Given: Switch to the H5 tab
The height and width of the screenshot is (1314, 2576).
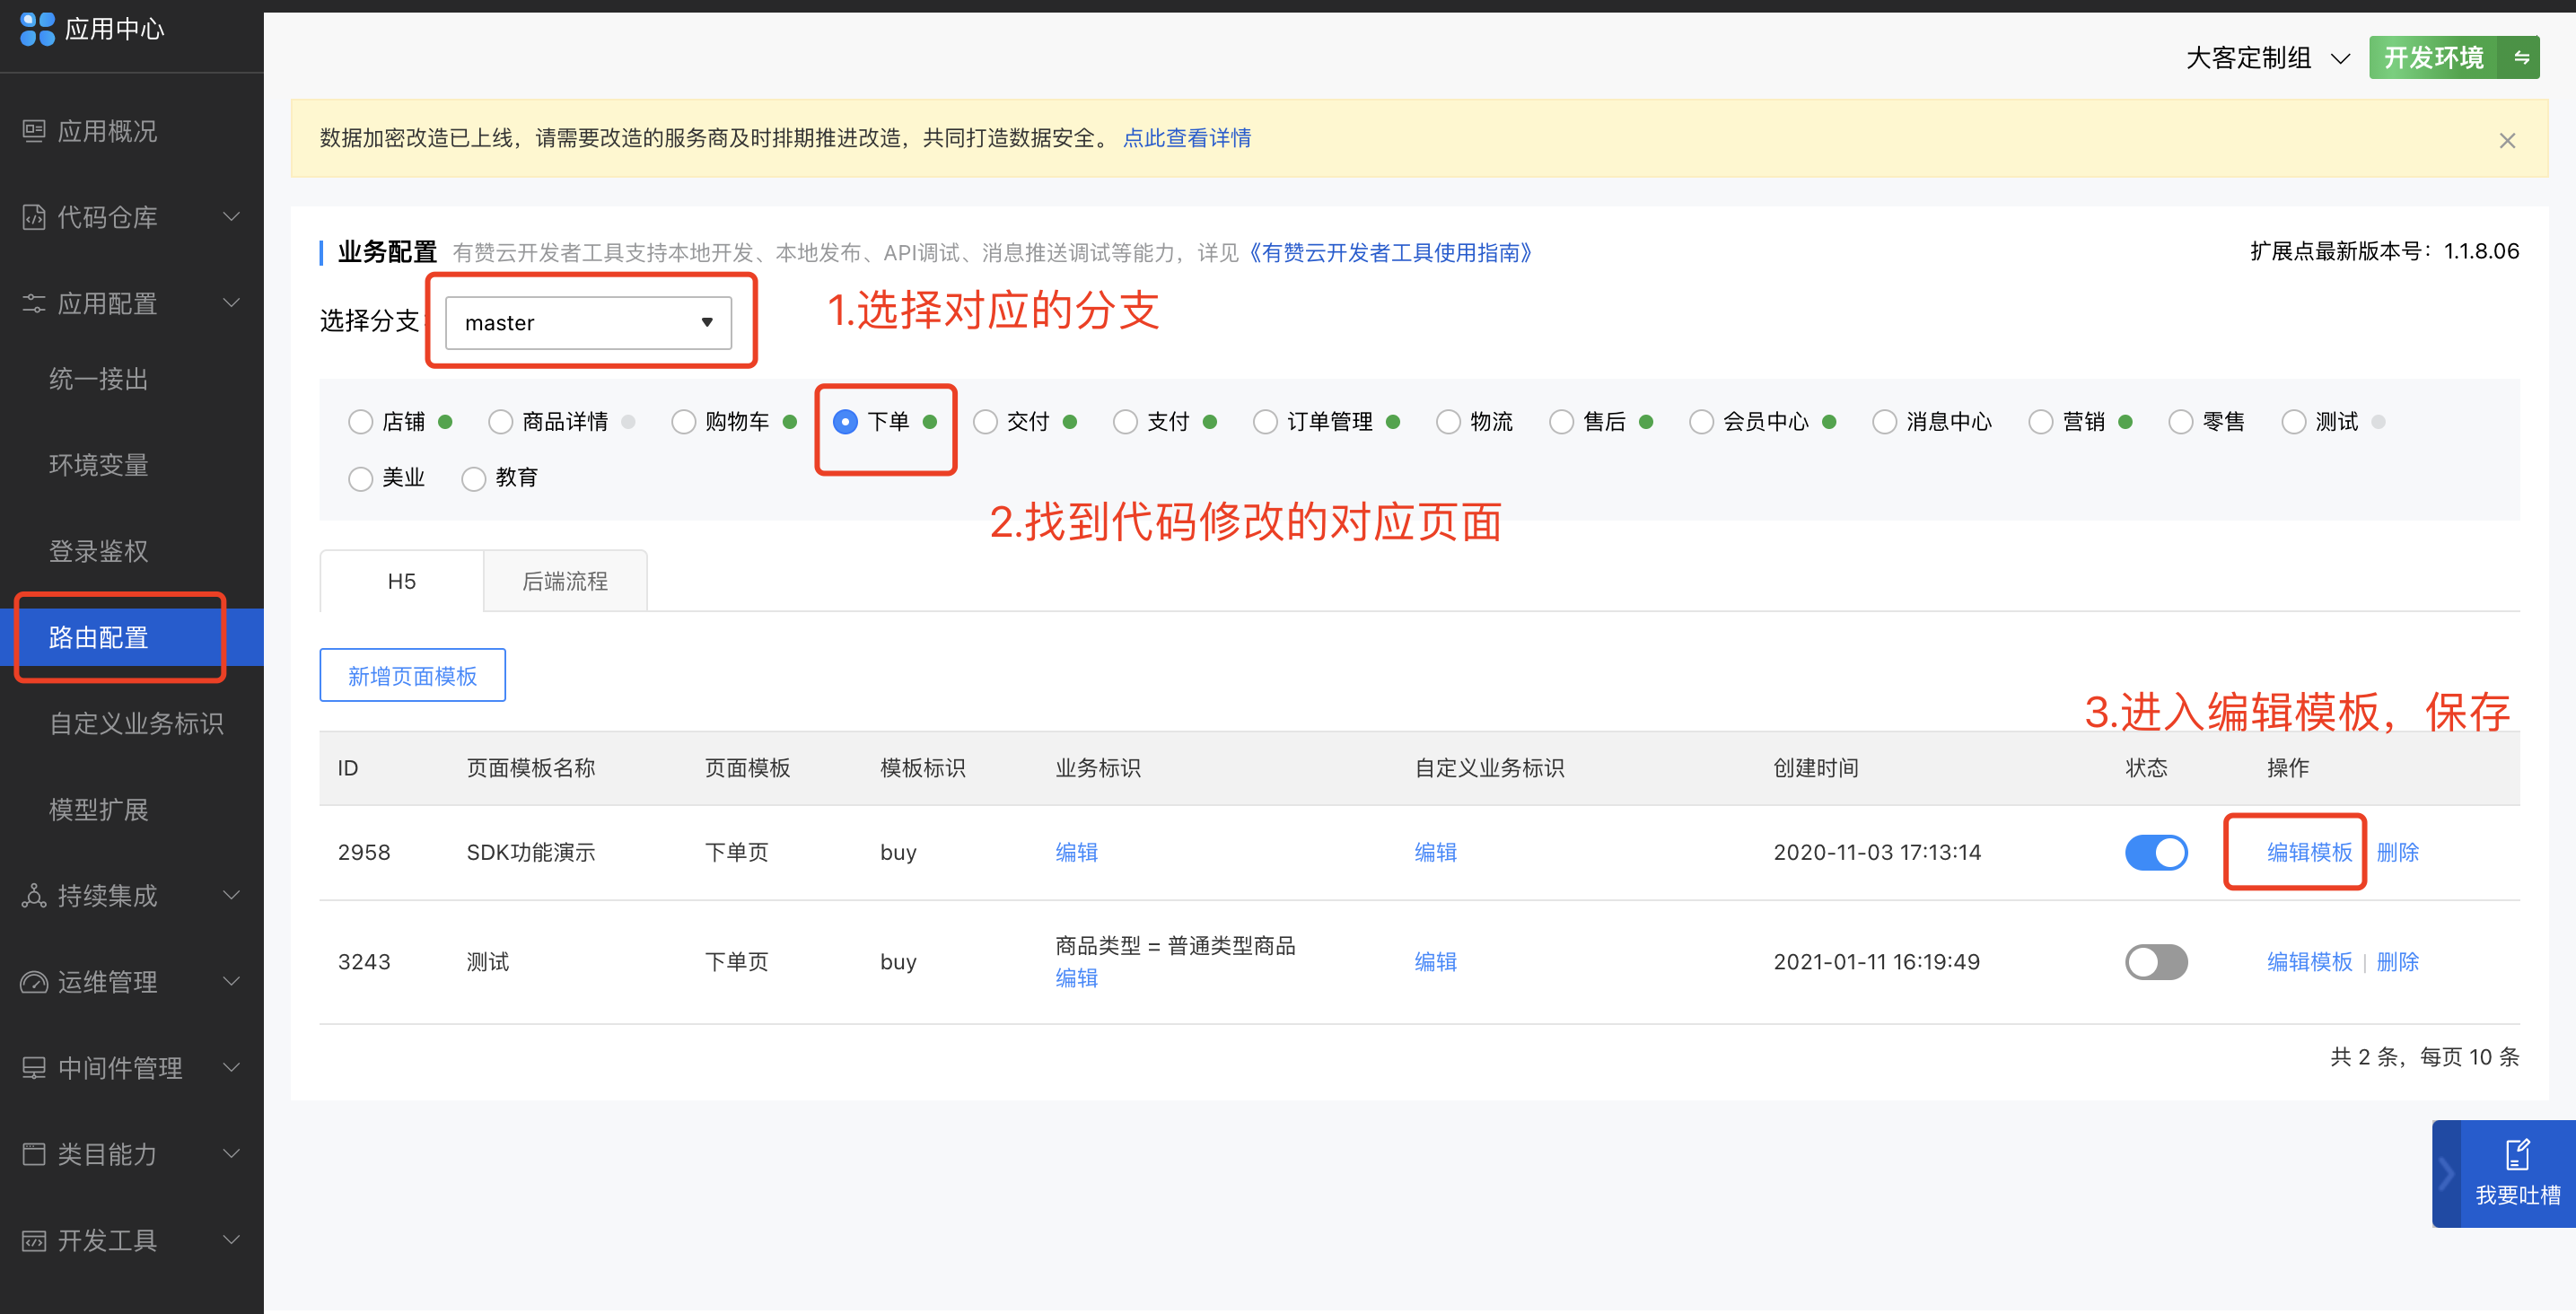Looking at the screenshot, I should tap(401, 581).
